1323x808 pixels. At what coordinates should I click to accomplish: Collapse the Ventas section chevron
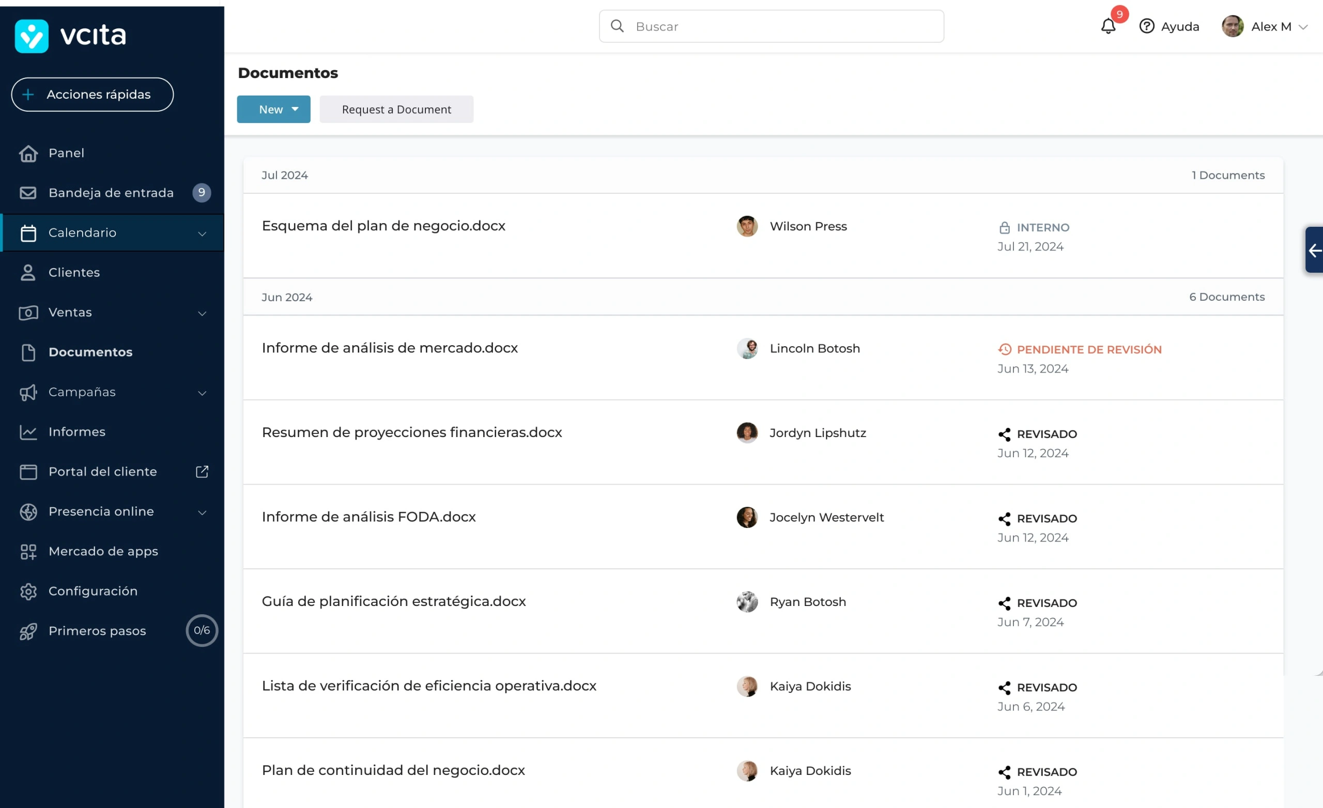pyautogui.click(x=202, y=314)
